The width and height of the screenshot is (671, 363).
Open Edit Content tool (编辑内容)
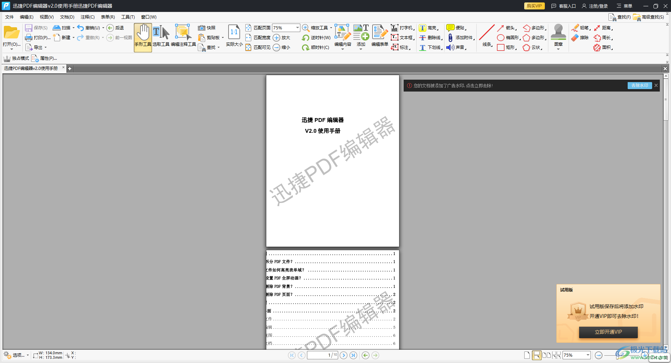tap(342, 36)
